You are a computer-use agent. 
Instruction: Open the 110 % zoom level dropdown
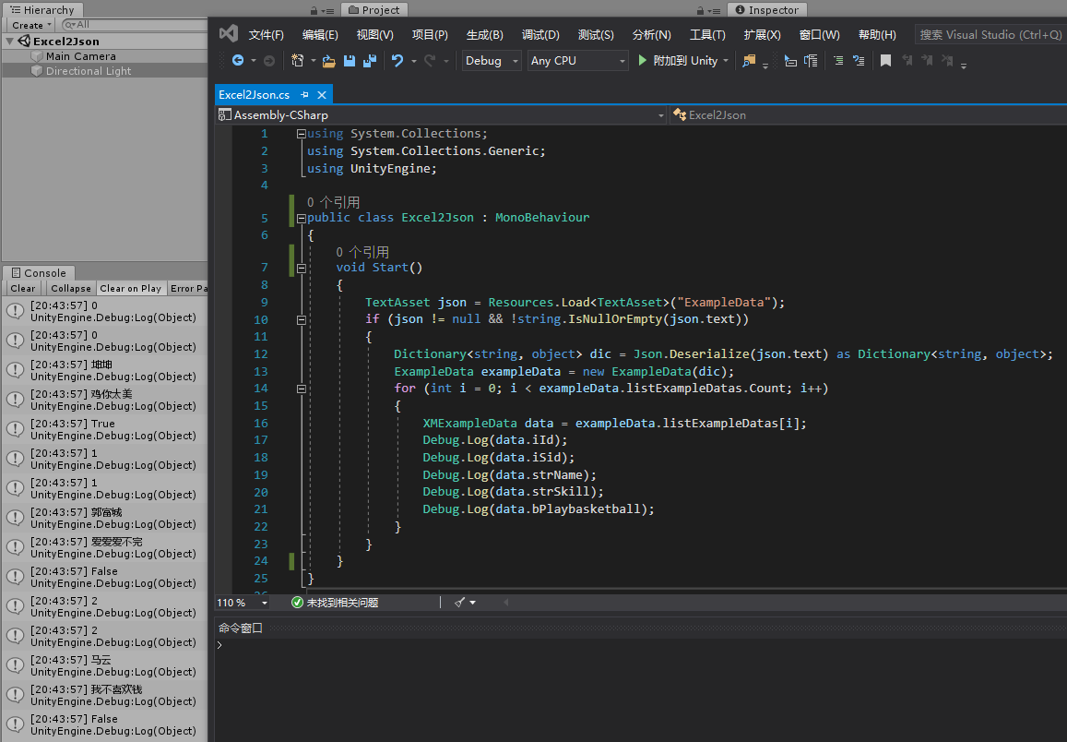pyautogui.click(x=265, y=603)
